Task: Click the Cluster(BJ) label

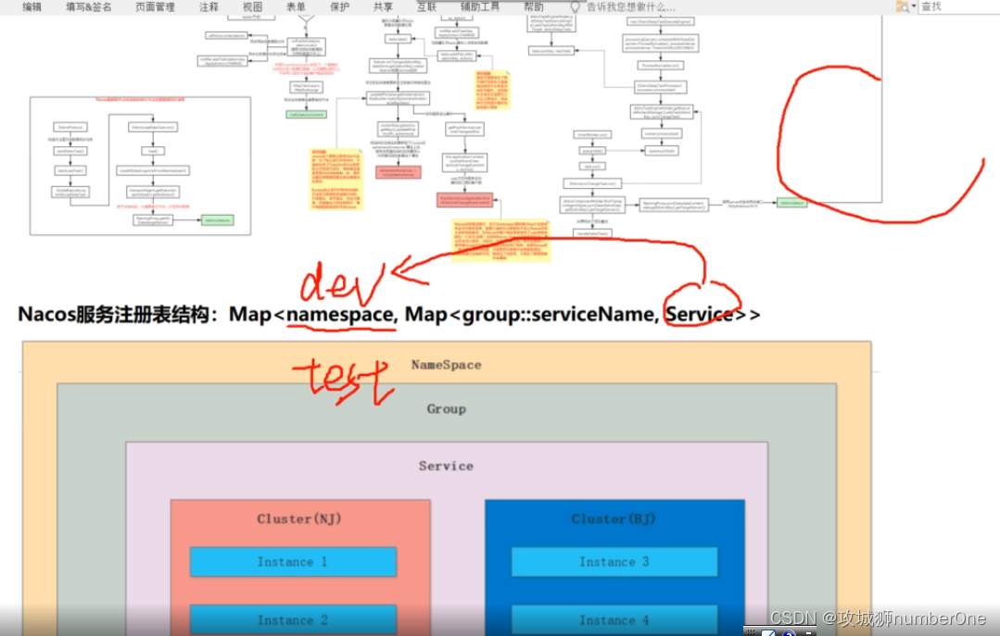Action: 614,518
